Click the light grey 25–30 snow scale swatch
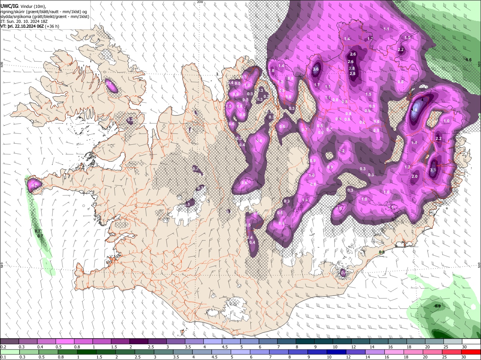The width and height of the screenshot is (481, 360). click(x=452, y=342)
